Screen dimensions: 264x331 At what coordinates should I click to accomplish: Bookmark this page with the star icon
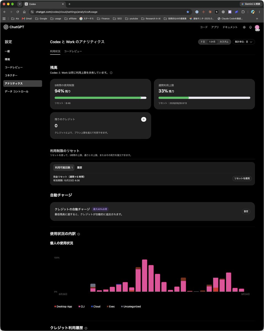coord(188,12)
